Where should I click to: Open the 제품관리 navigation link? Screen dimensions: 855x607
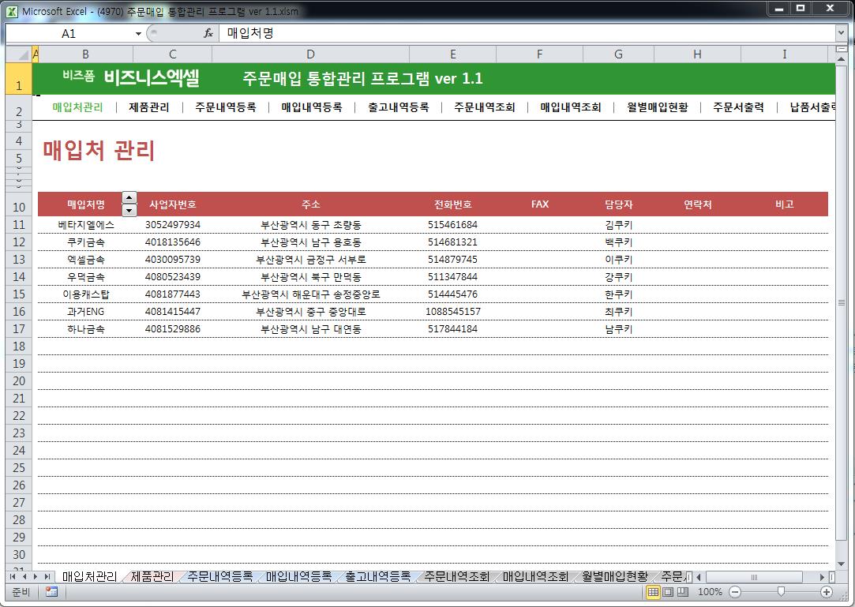(x=149, y=107)
